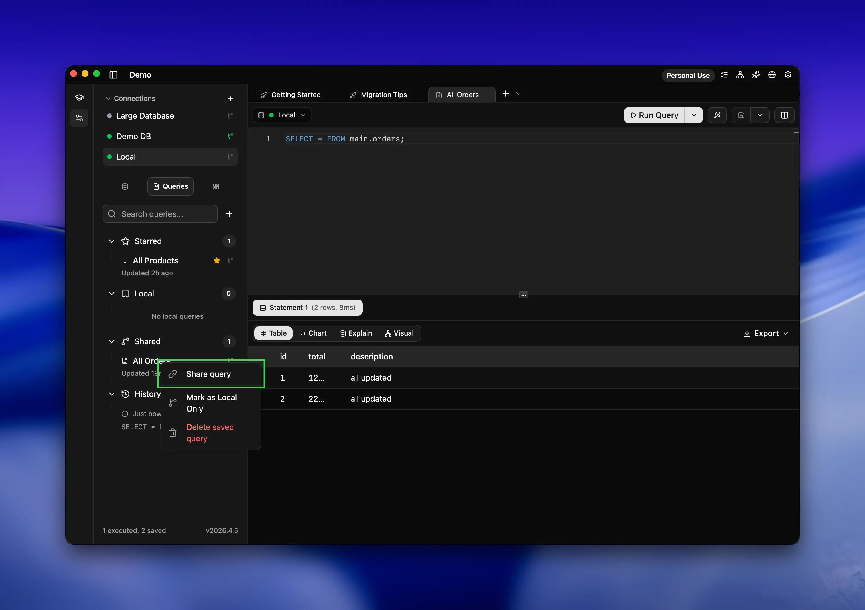Click the sidebar panel toggle icon
Image resolution: width=865 pixels, height=610 pixels.
click(x=113, y=75)
